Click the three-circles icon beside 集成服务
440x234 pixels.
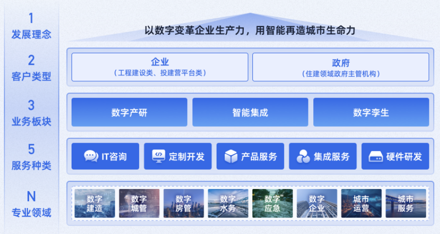[303, 156]
